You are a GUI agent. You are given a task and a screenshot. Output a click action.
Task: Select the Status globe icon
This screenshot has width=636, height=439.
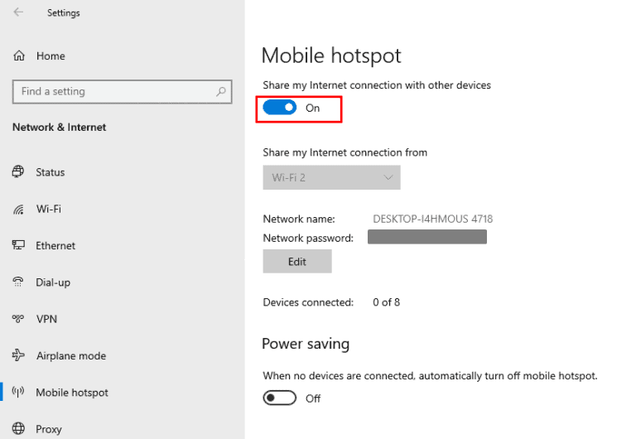tap(18, 172)
